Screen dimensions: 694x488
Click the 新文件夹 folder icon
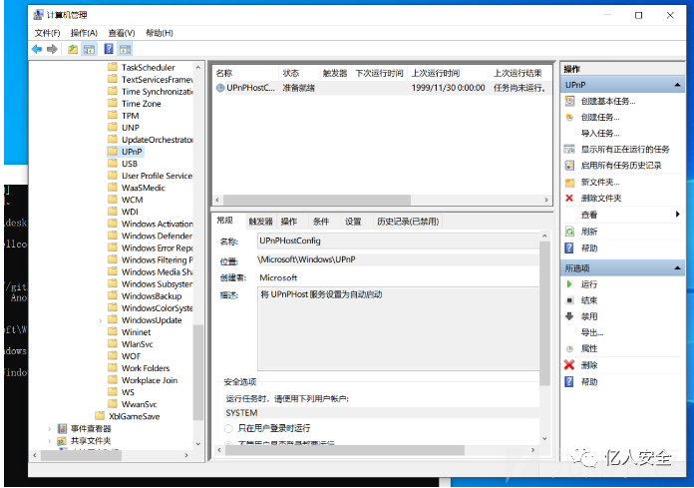(569, 182)
